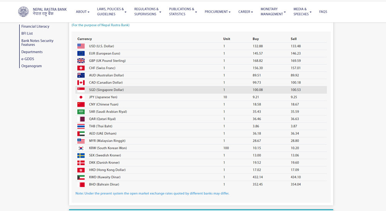Click the BHD Bahrain flag icon
Screen dimensions: 386x211
point(81,184)
